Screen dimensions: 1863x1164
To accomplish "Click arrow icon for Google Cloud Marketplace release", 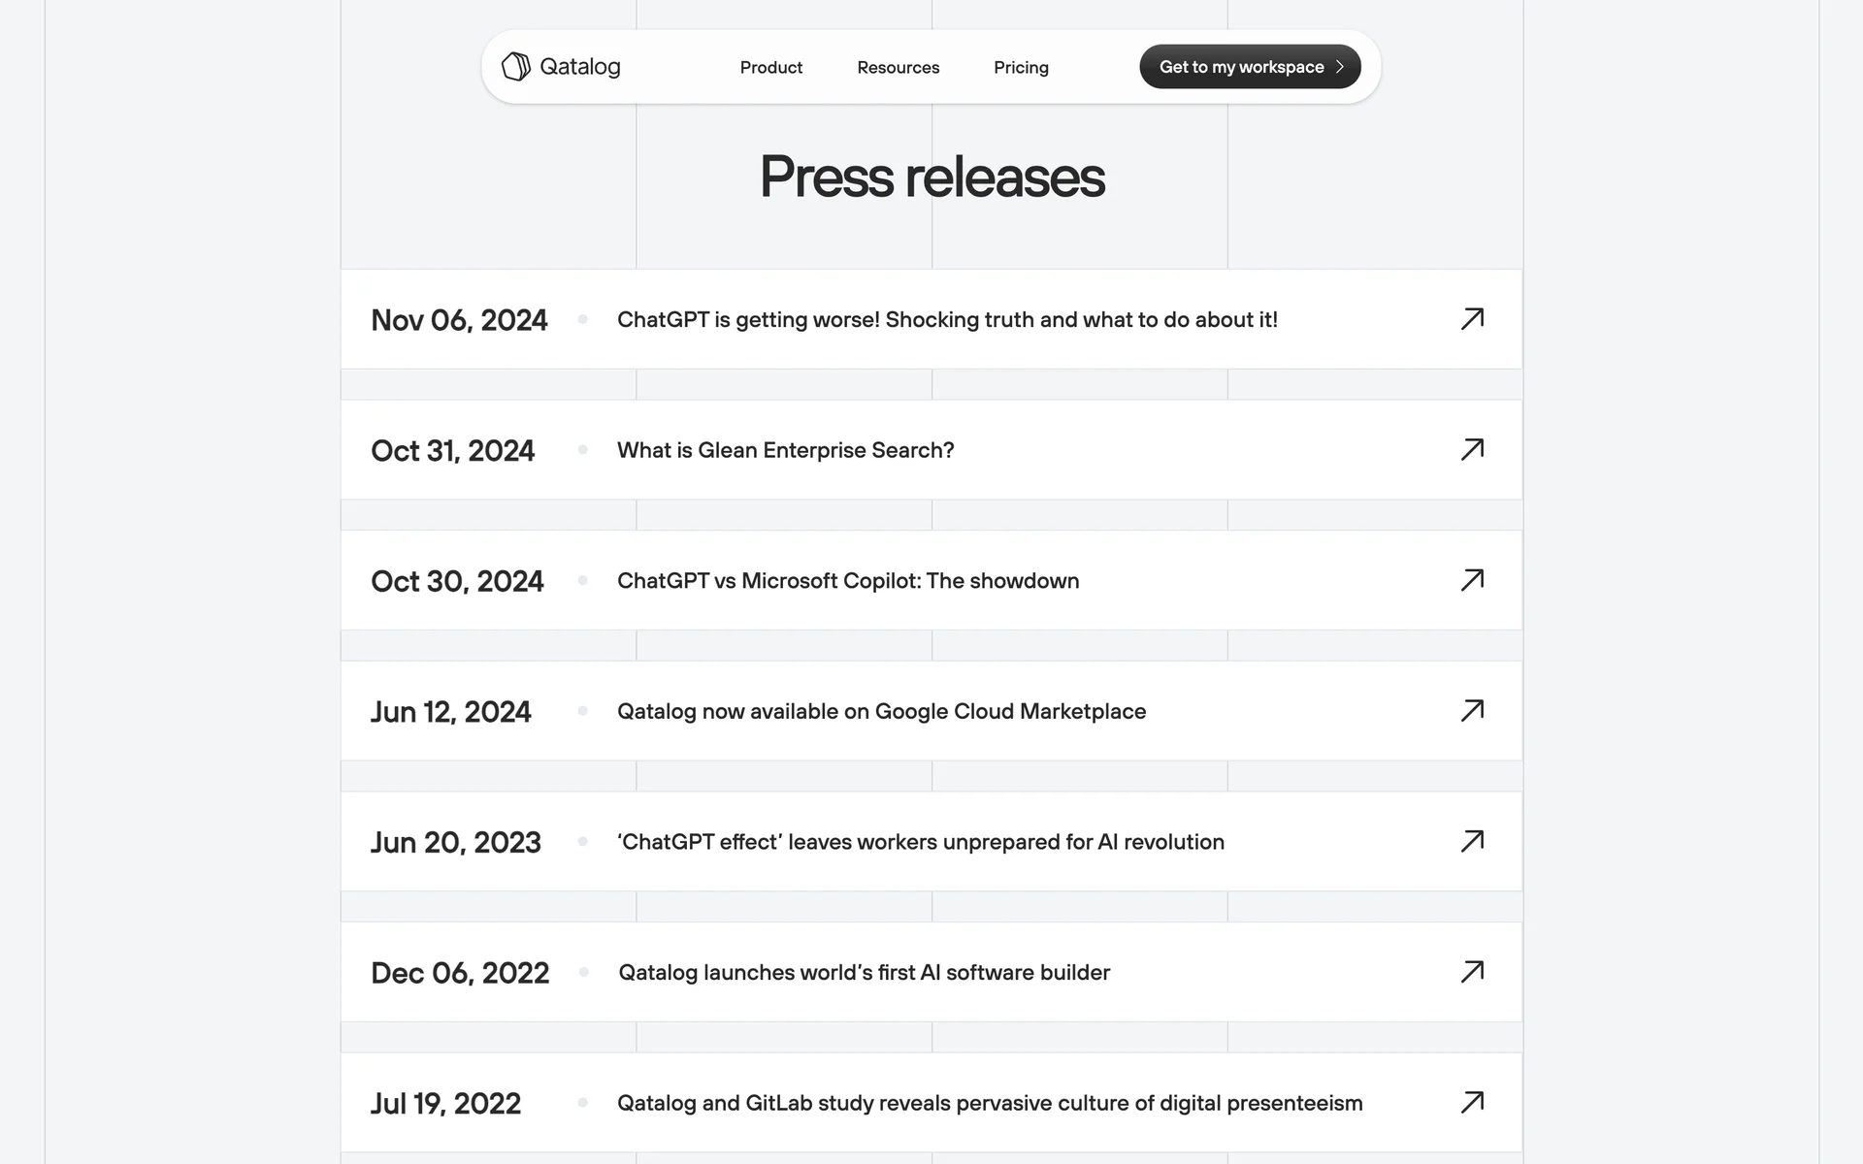I will 1472,711.
